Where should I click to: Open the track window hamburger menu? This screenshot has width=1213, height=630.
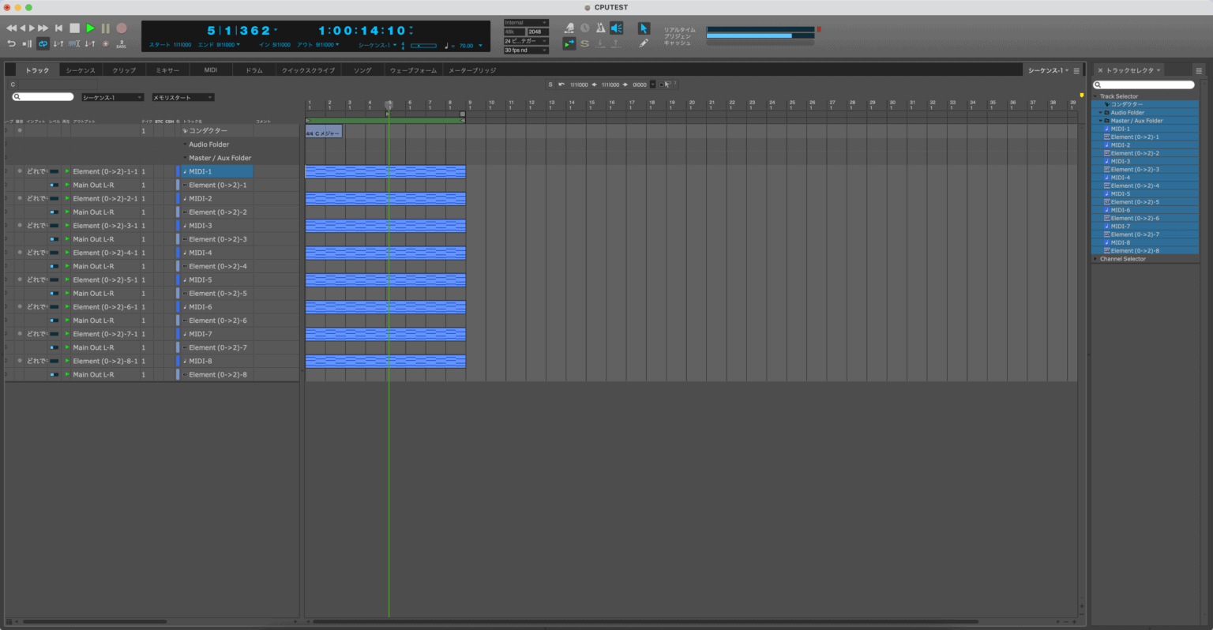coord(1076,70)
